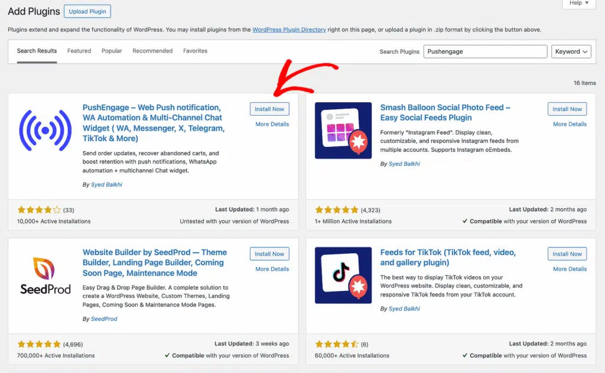605x373 pixels.
Task: Click the Upload Plugin button
Action: coord(87,11)
